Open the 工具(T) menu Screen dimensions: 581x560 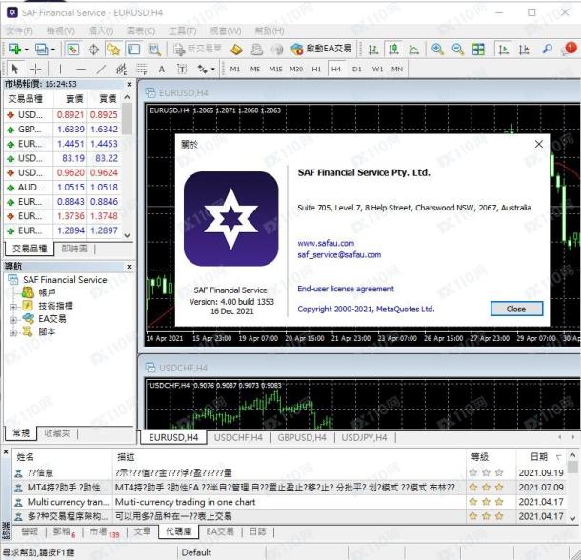coord(182,30)
